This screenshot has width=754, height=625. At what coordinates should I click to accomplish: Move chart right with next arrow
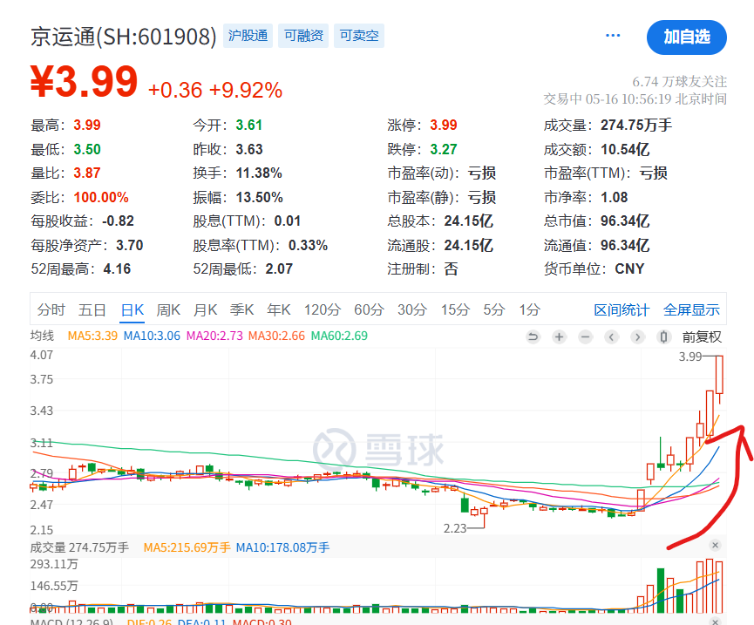(637, 337)
